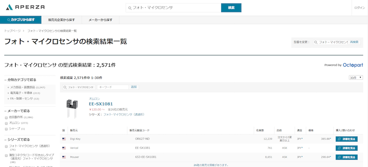Click the US flag icon in Digi-Key row

[x=64, y=139]
